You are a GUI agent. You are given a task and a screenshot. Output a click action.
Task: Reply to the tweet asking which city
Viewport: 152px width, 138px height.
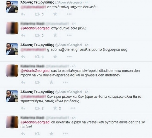click(23, 14)
